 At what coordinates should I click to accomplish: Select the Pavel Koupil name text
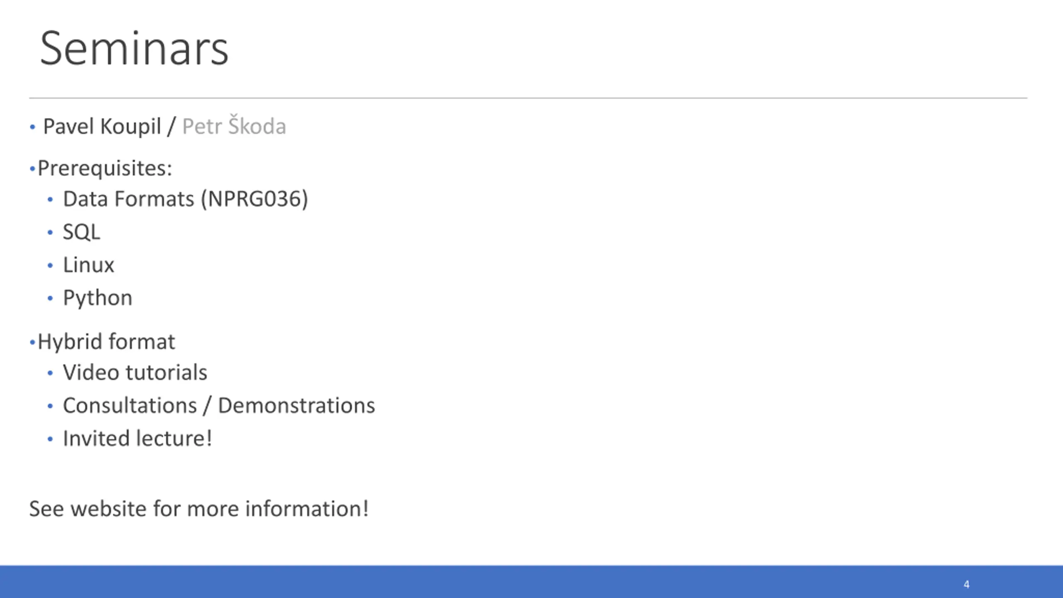[x=102, y=127]
